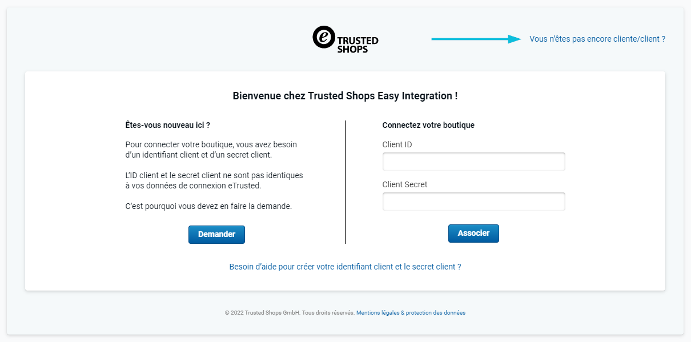The image size is (691, 342).
Task: Click the circular 'e' Trusted Shops emblem
Action: pos(323,37)
